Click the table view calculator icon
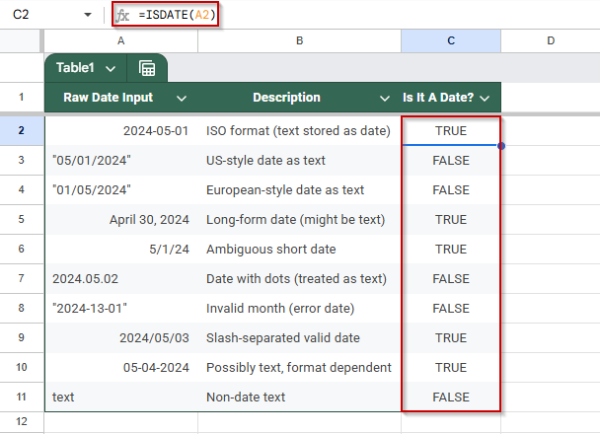 pos(147,68)
